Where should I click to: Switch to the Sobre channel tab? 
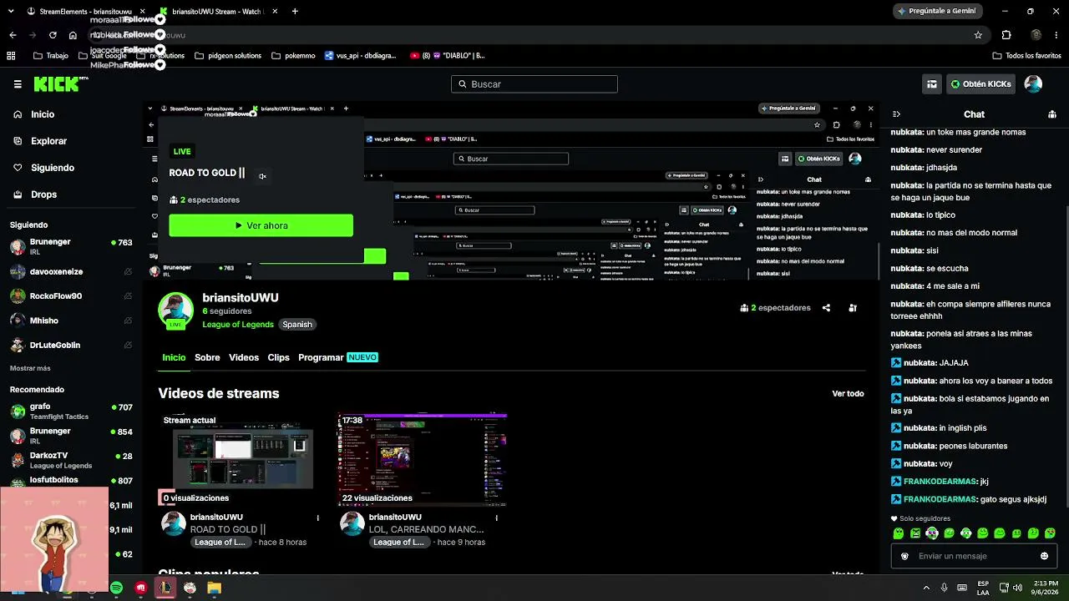tap(207, 357)
